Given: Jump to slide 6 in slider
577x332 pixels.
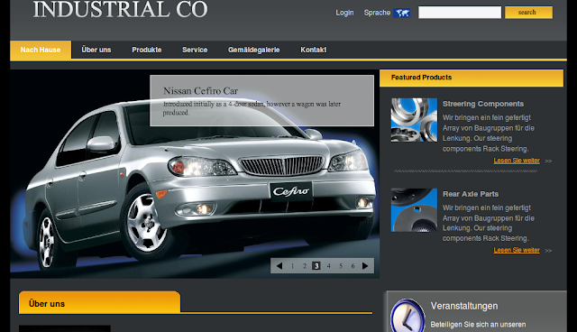Looking at the screenshot, I should (x=353, y=266).
